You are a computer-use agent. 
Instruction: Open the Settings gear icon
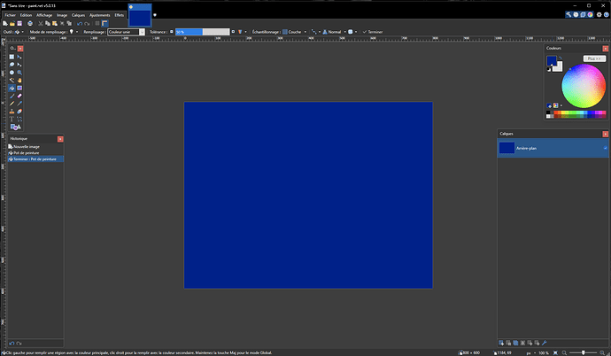point(599,15)
